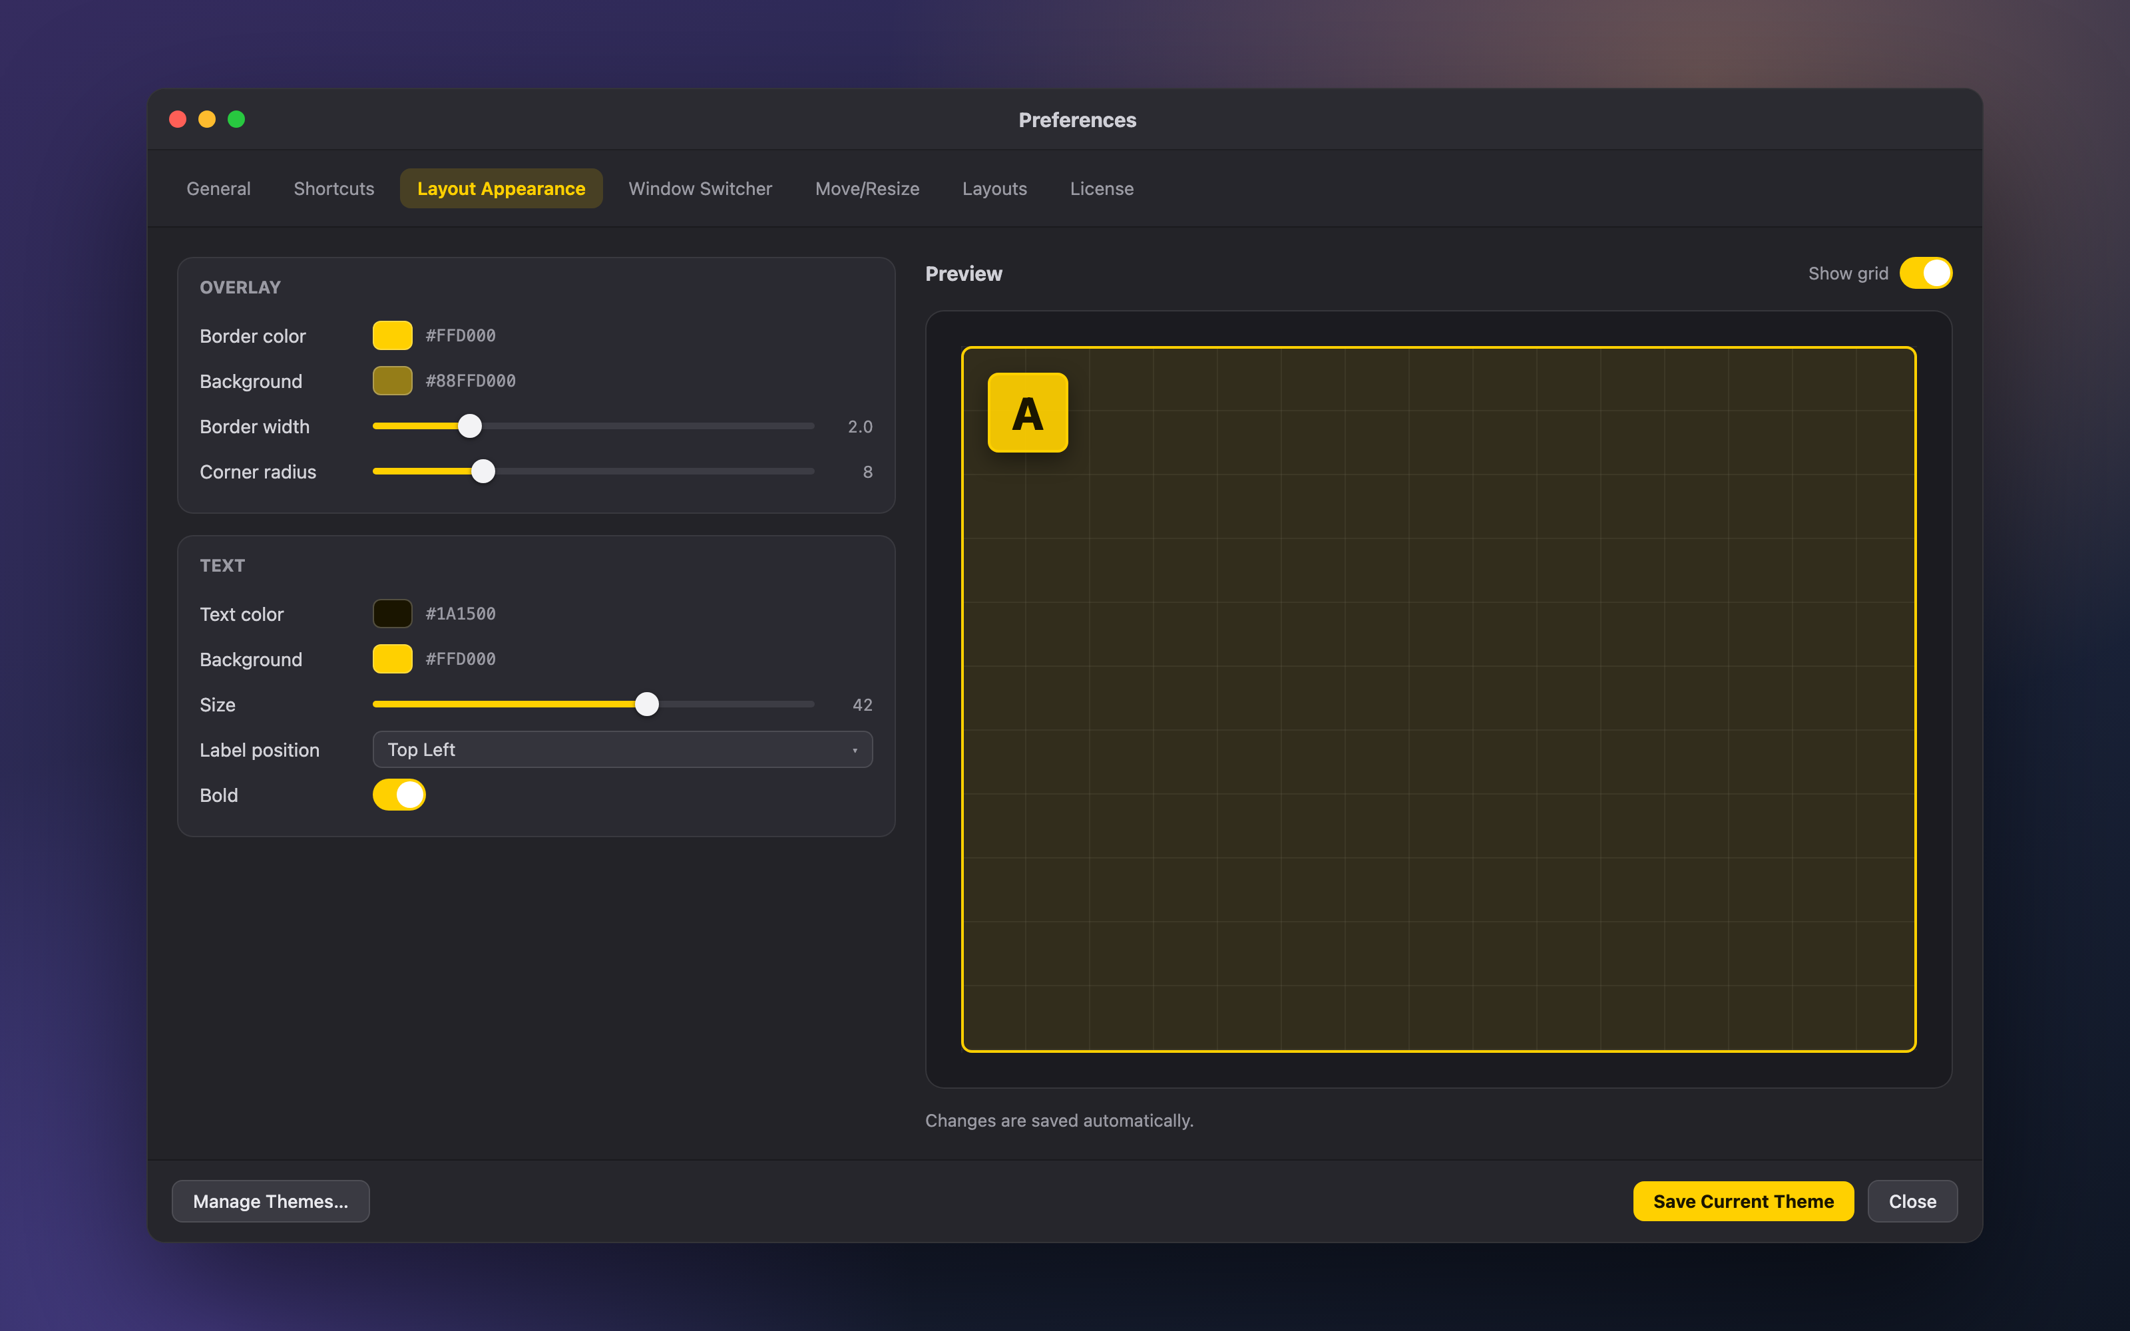2130x1331 pixels.
Task: Select the Layout Appearance tab
Action: coord(501,188)
